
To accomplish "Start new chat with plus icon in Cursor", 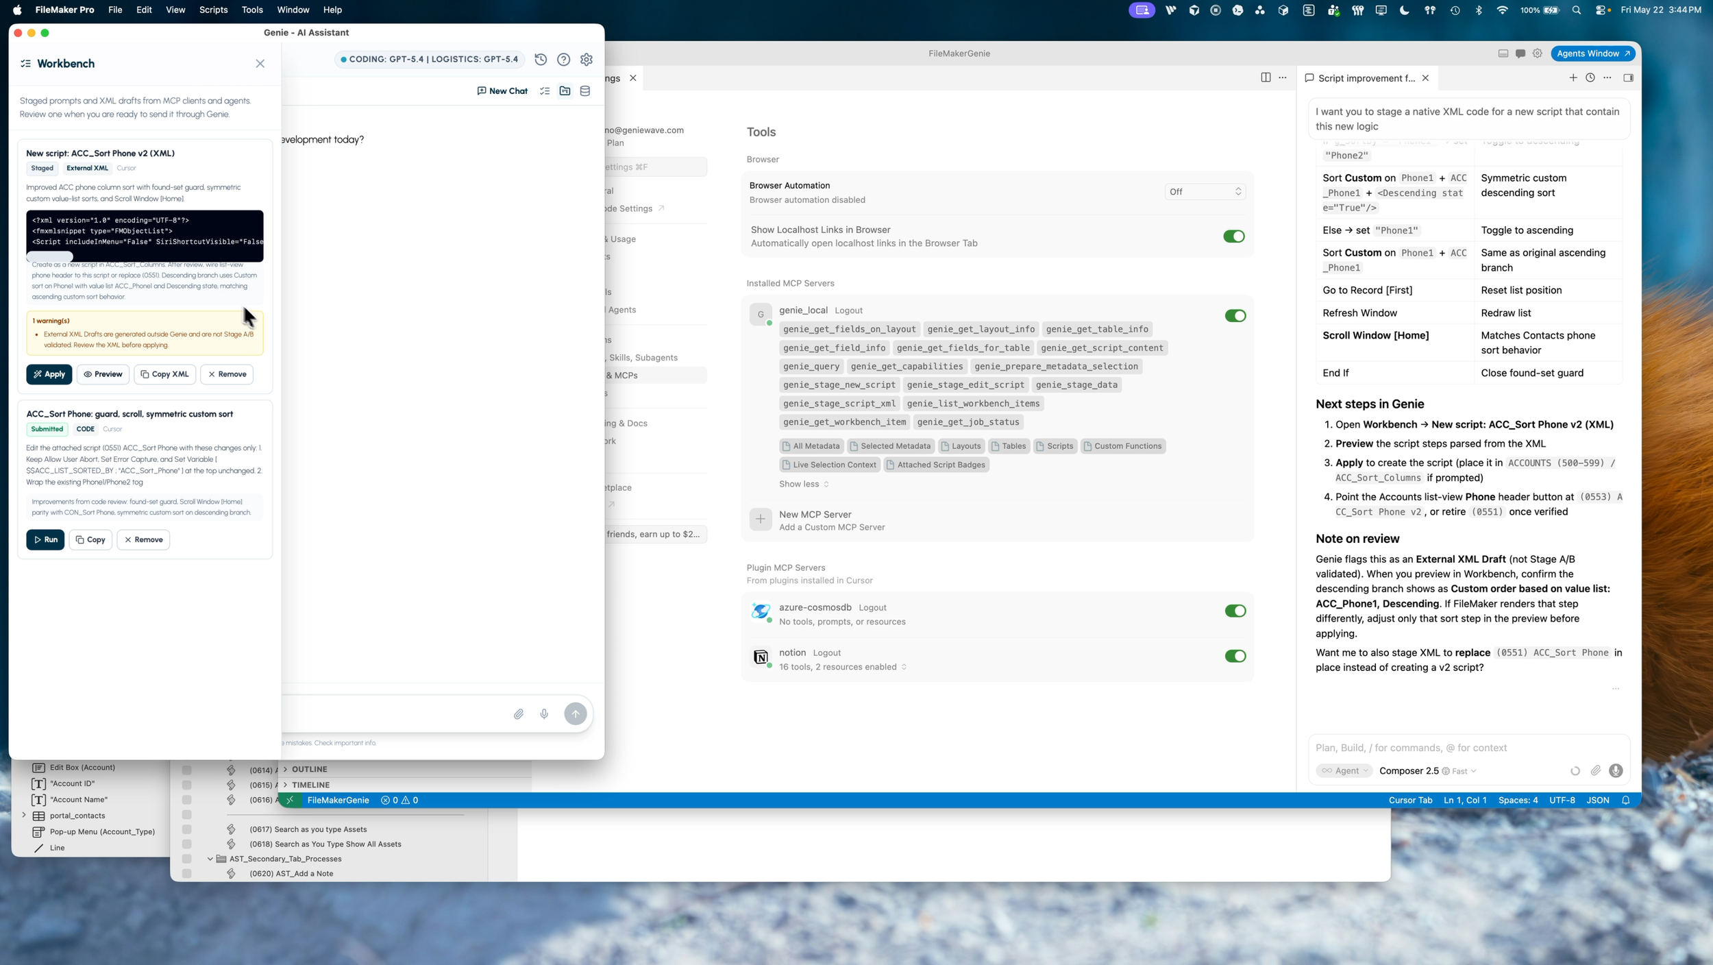I will click(x=1573, y=77).
